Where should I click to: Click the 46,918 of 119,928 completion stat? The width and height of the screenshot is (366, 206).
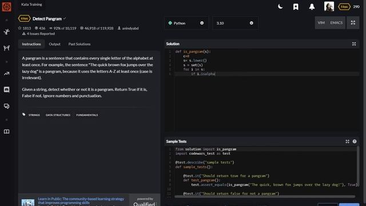tap(97, 28)
